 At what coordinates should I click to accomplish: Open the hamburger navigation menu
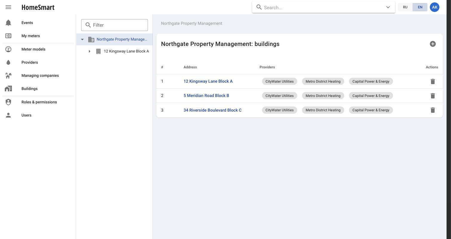8,7
